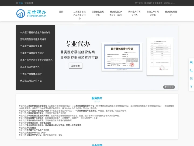Click the 主站 link in top bar
Viewport: 194px width, 146px height.
(21, 3)
